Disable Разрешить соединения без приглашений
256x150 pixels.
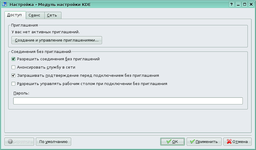tap(13, 59)
